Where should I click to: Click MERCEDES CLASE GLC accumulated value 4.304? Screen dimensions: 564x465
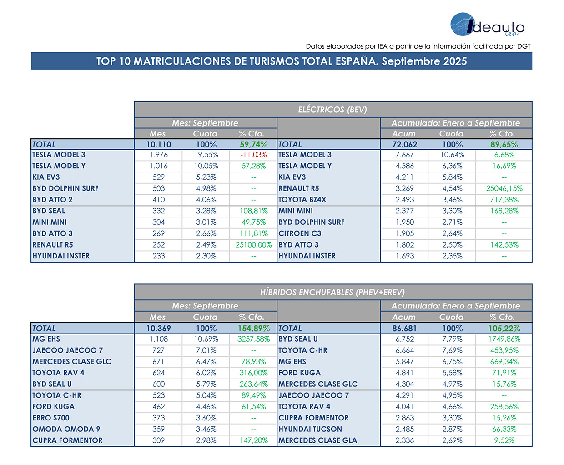point(405,384)
